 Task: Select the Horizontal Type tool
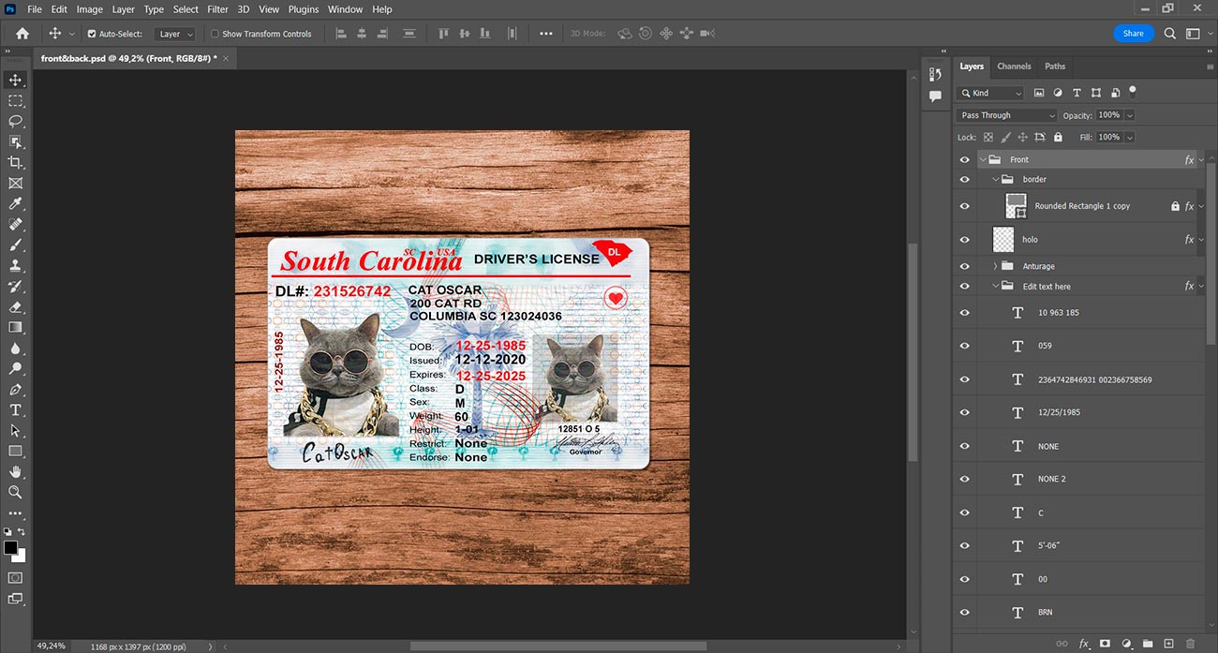tap(15, 409)
